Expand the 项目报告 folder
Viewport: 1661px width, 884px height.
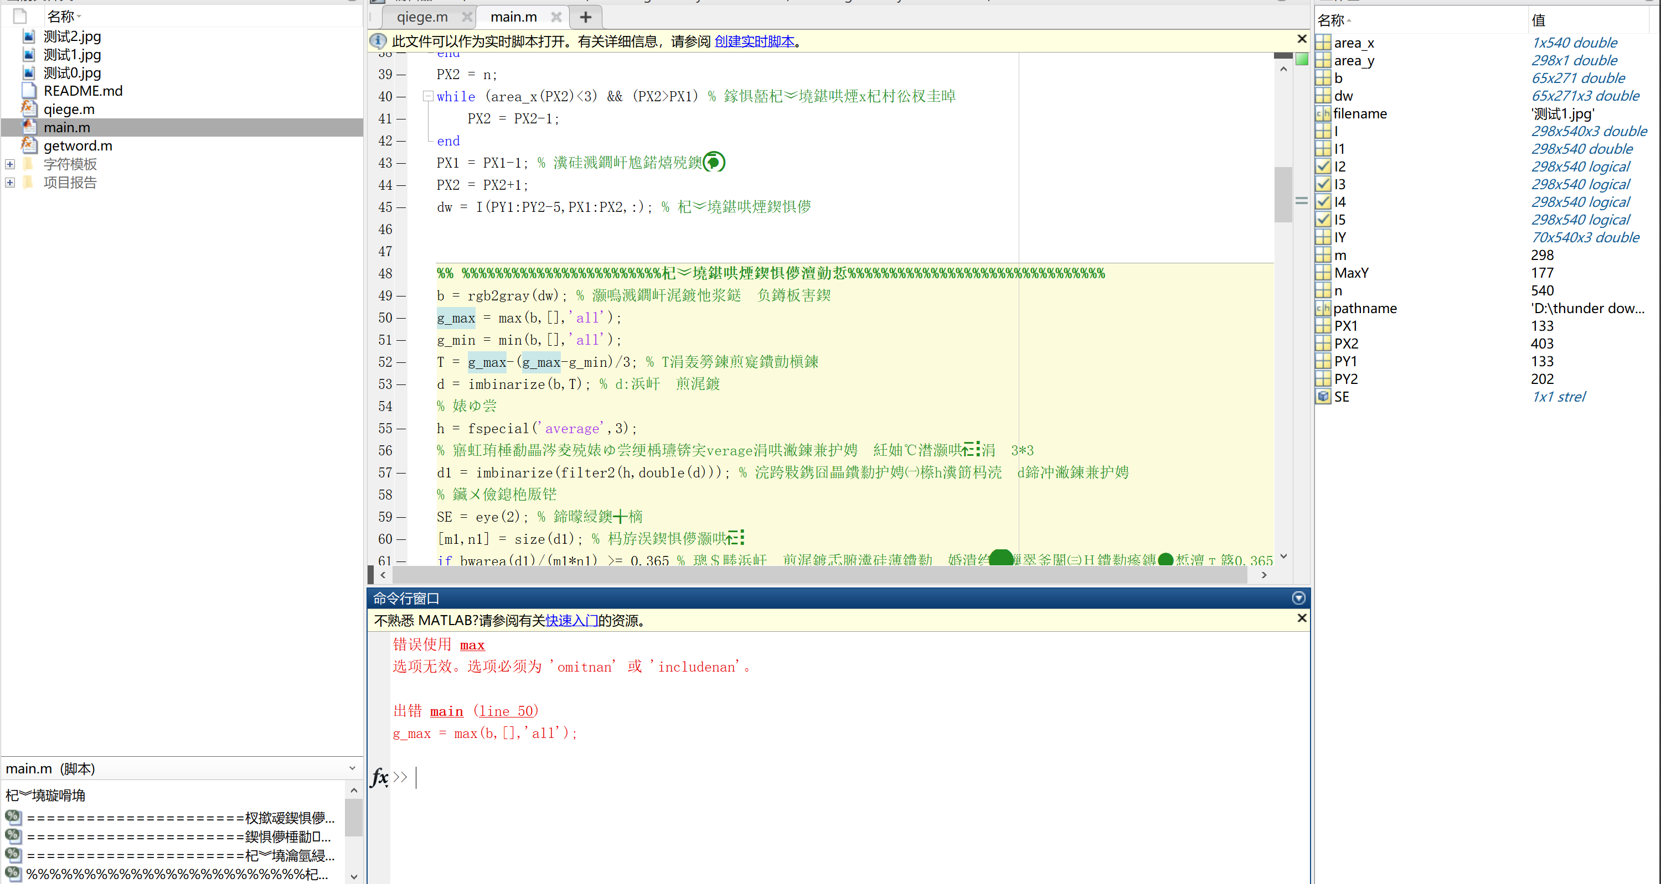pyautogui.click(x=9, y=183)
